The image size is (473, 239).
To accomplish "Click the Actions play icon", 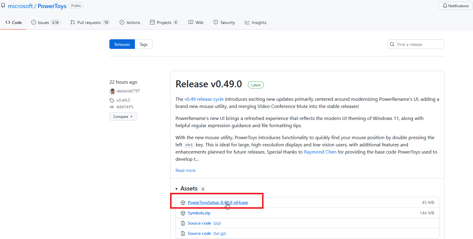I will pyautogui.click(x=122, y=22).
